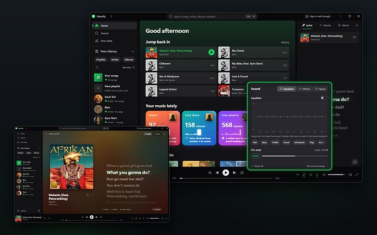377x235 pixels.
Task: Toggle shuffle in main window player
Action: point(210,173)
